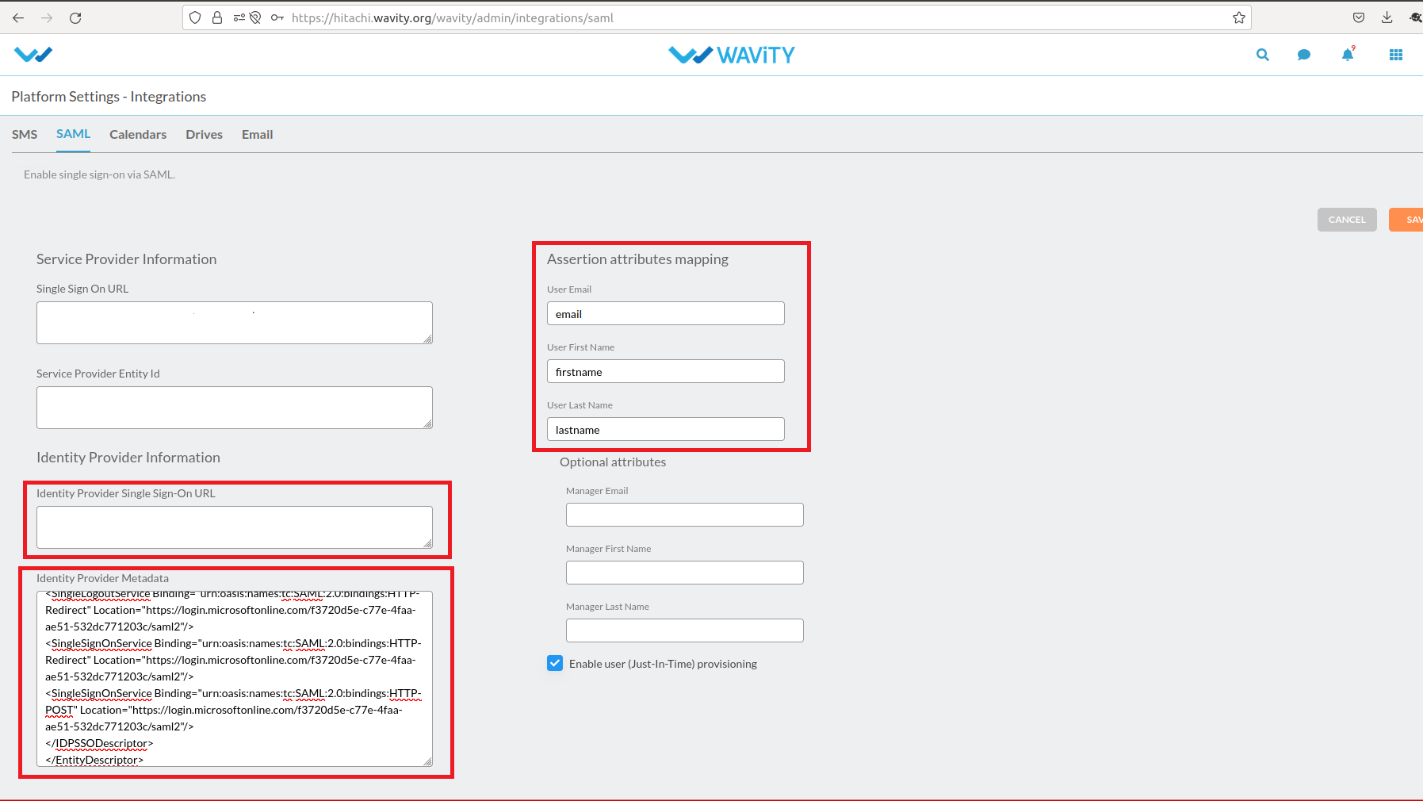Switch to the SMS tab
The image size is (1423, 801).
pyautogui.click(x=25, y=135)
